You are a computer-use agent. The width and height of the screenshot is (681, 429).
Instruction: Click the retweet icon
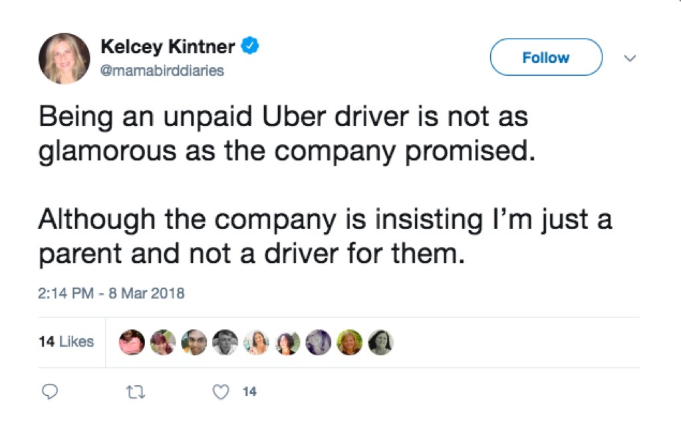(136, 392)
